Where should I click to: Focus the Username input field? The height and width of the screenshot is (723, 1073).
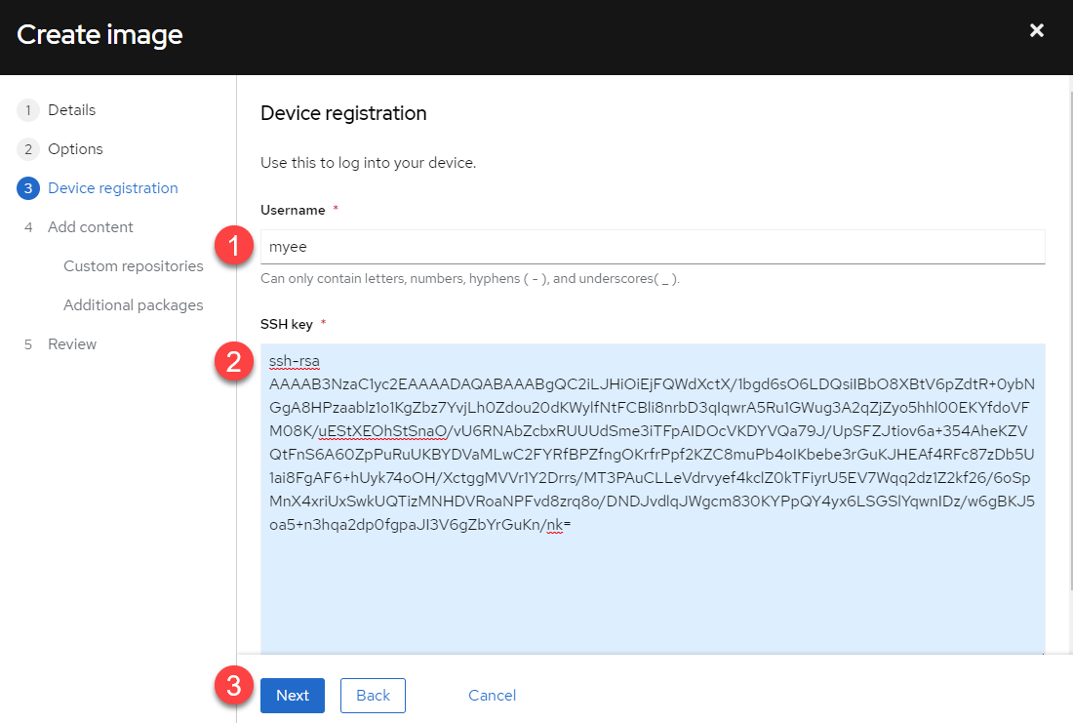tap(652, 247)
